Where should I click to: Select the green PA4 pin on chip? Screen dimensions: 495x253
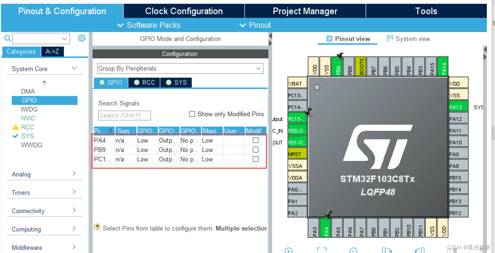(326, 228)
